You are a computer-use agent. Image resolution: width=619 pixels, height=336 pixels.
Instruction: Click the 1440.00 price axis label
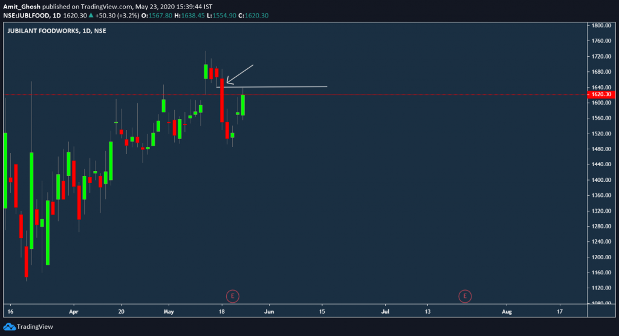point(601,164)
